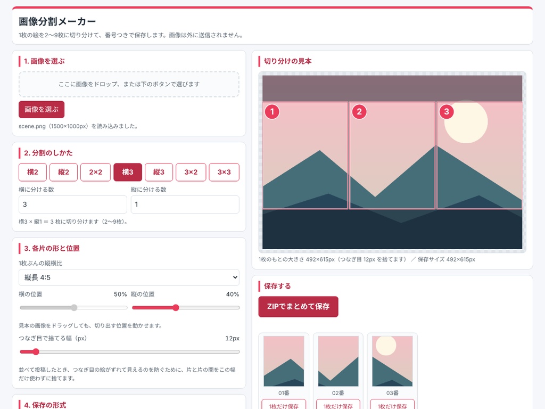
Task: Open the 1枚ぶんの縦横比 dropdown
Action: tap(129, 277)
